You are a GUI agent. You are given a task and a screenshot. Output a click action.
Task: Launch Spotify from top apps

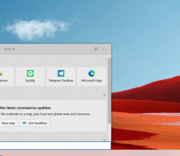pyautogui.click(x=30, y=76)
